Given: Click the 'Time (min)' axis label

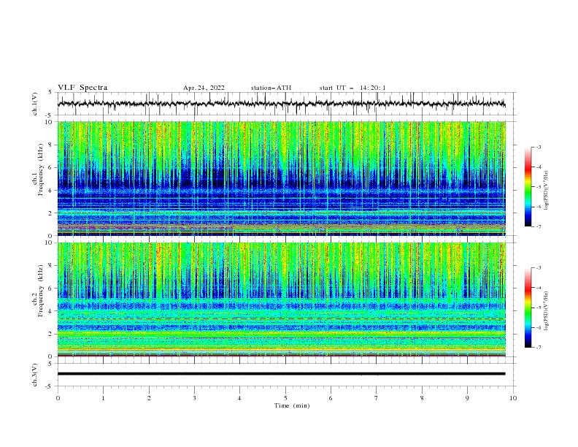Looking at the screenshot, I should [292, 405].
